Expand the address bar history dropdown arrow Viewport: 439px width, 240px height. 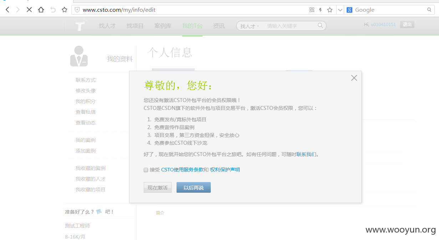point(340,10)
